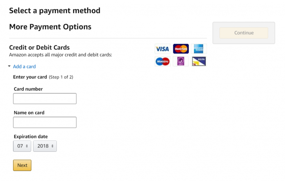Focus the Name on card field

45,122
